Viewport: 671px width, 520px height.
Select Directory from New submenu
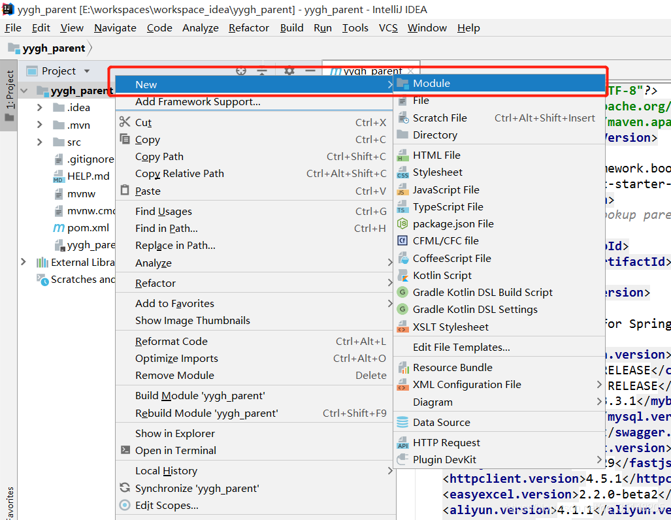(x=499, y=135)
